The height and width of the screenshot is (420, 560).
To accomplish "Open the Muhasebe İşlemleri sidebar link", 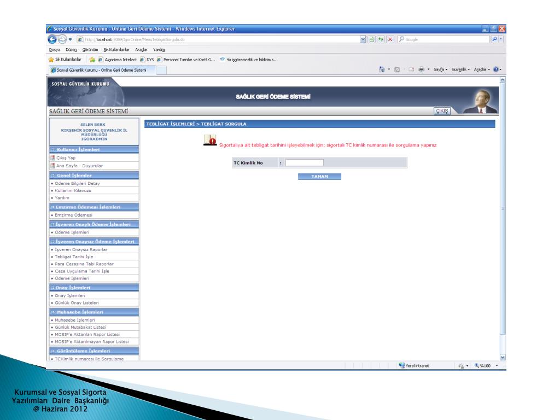I will tap(74, 320).
